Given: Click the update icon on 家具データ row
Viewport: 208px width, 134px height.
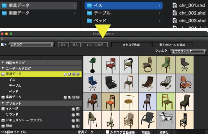Looking at the screenshot, I should (70, 74).
